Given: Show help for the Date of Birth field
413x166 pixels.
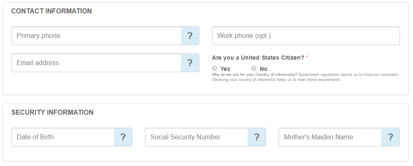Looking at the screenshot, I should (123, 137).
